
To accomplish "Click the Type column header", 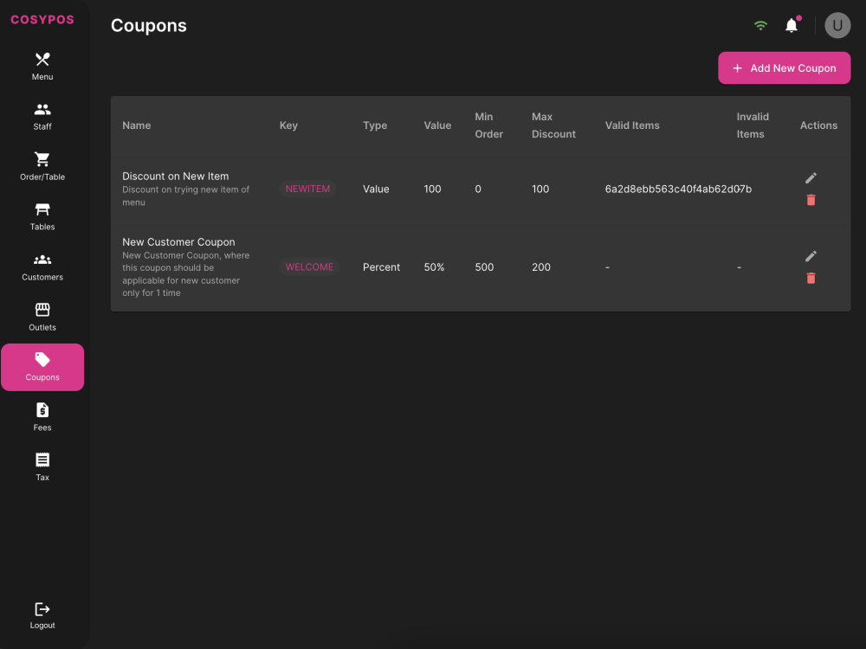I will tap(375, 125).
